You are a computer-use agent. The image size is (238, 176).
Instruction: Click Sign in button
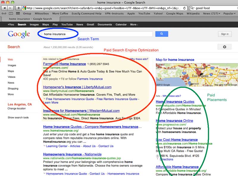point(225,34)
